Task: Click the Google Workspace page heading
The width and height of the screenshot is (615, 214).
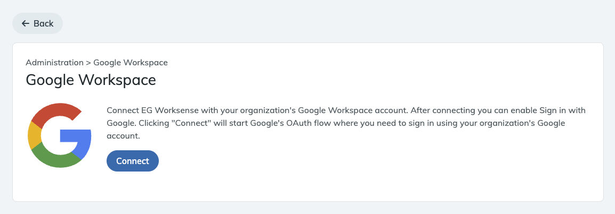Action: click(x=91, y=80)
